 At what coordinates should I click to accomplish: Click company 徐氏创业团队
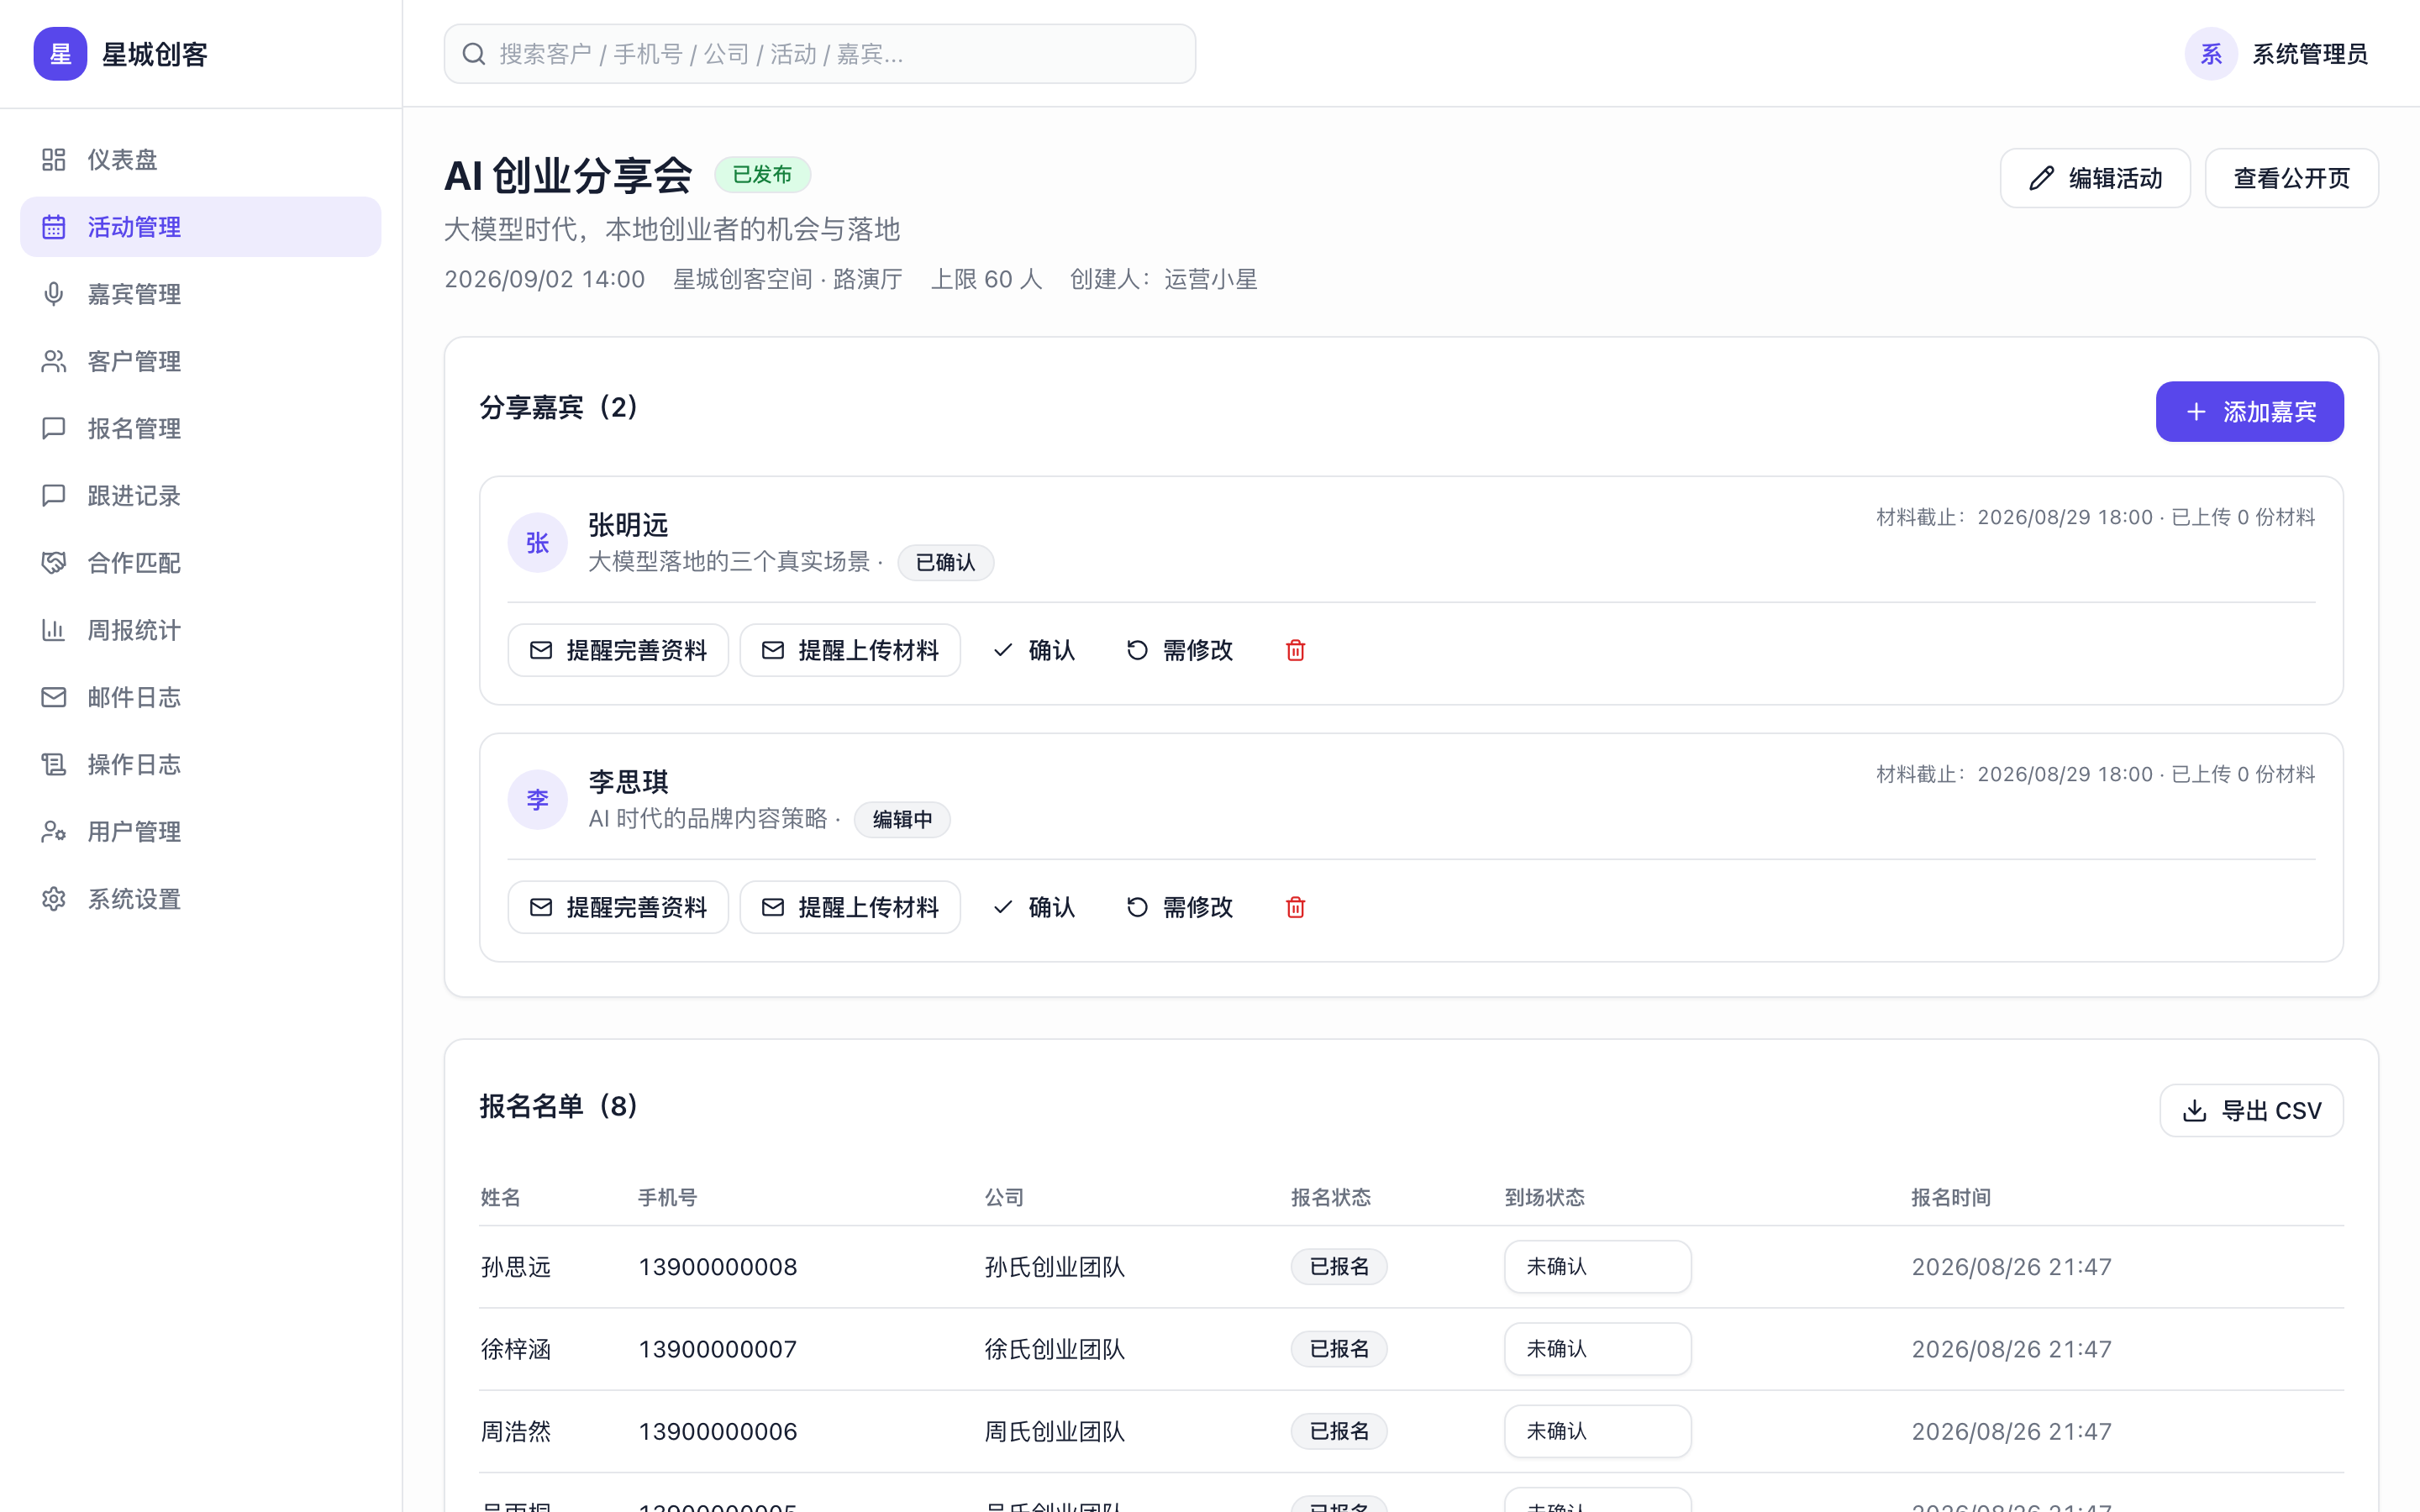tap(1055, 1349)
